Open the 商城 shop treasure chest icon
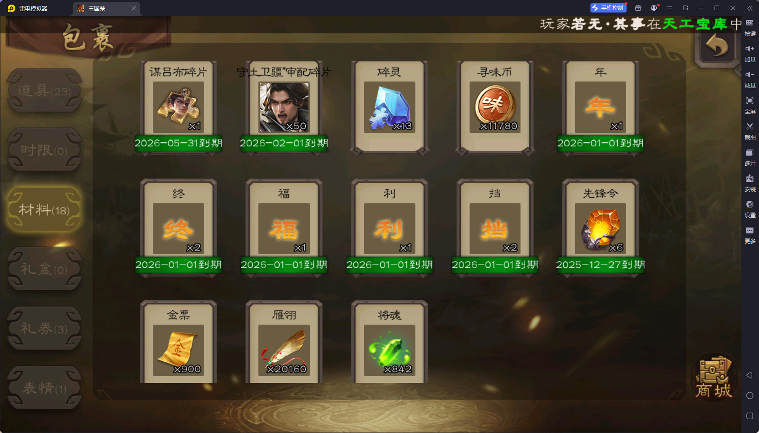Image resolution: width=759 pixels, height=433 pixels. tap(714, 377)
